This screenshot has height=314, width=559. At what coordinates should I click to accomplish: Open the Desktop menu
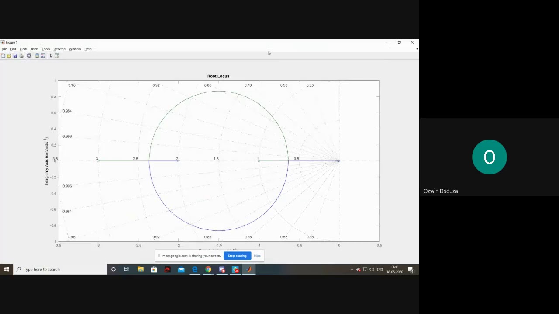pos(59,49)
